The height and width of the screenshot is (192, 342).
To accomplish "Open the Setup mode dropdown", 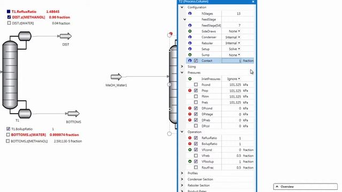I will coord(235,49).
